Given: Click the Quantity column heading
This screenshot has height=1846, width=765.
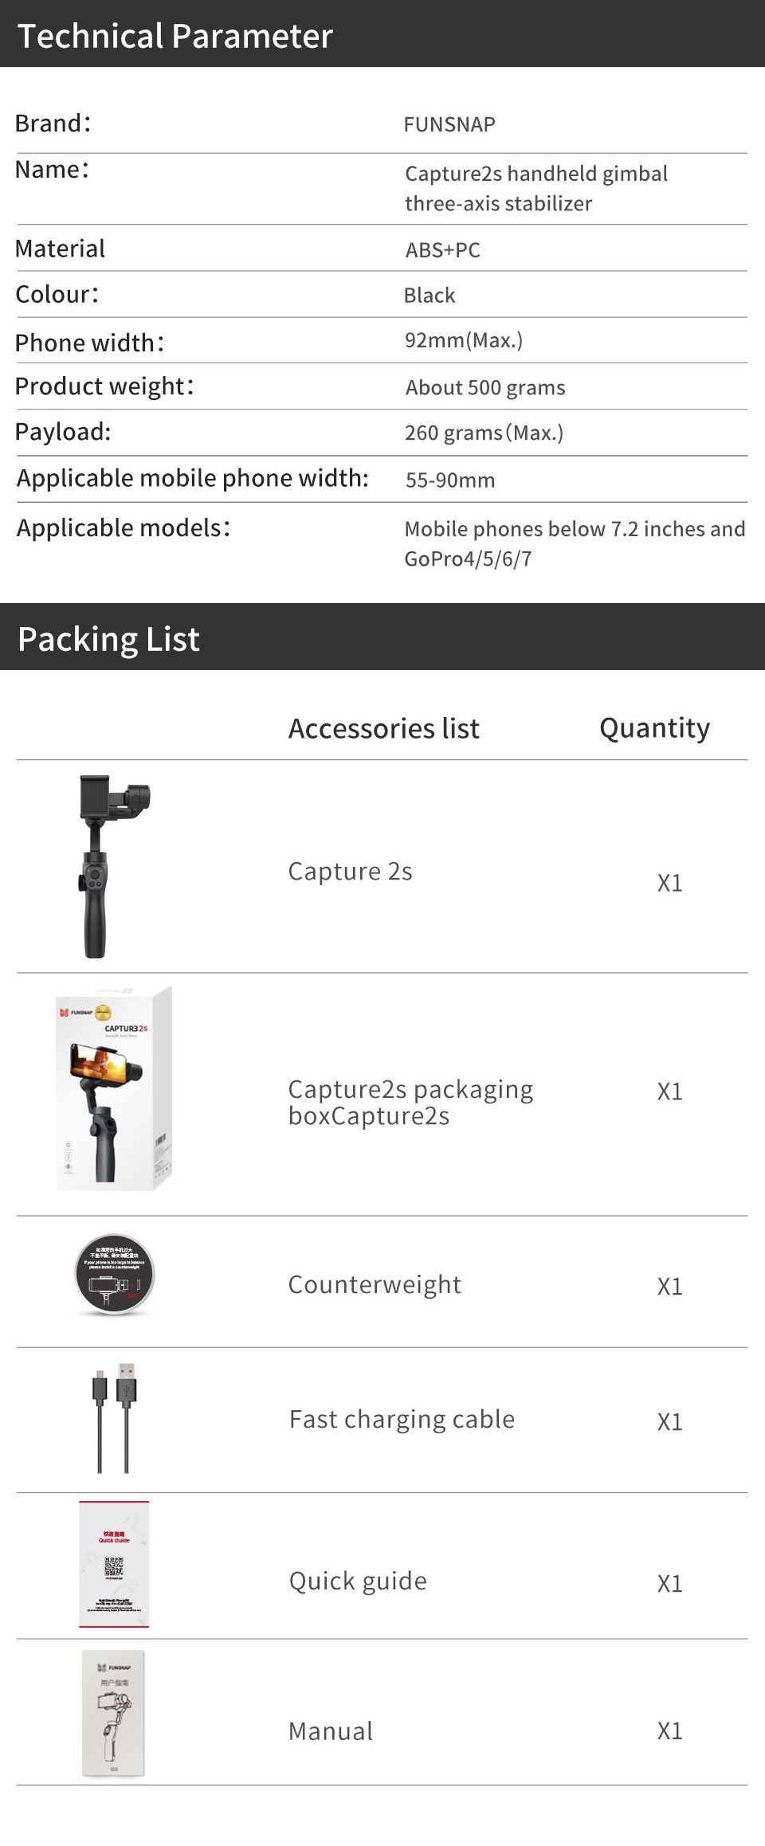Looking at the screenshot, I should 655,728.
